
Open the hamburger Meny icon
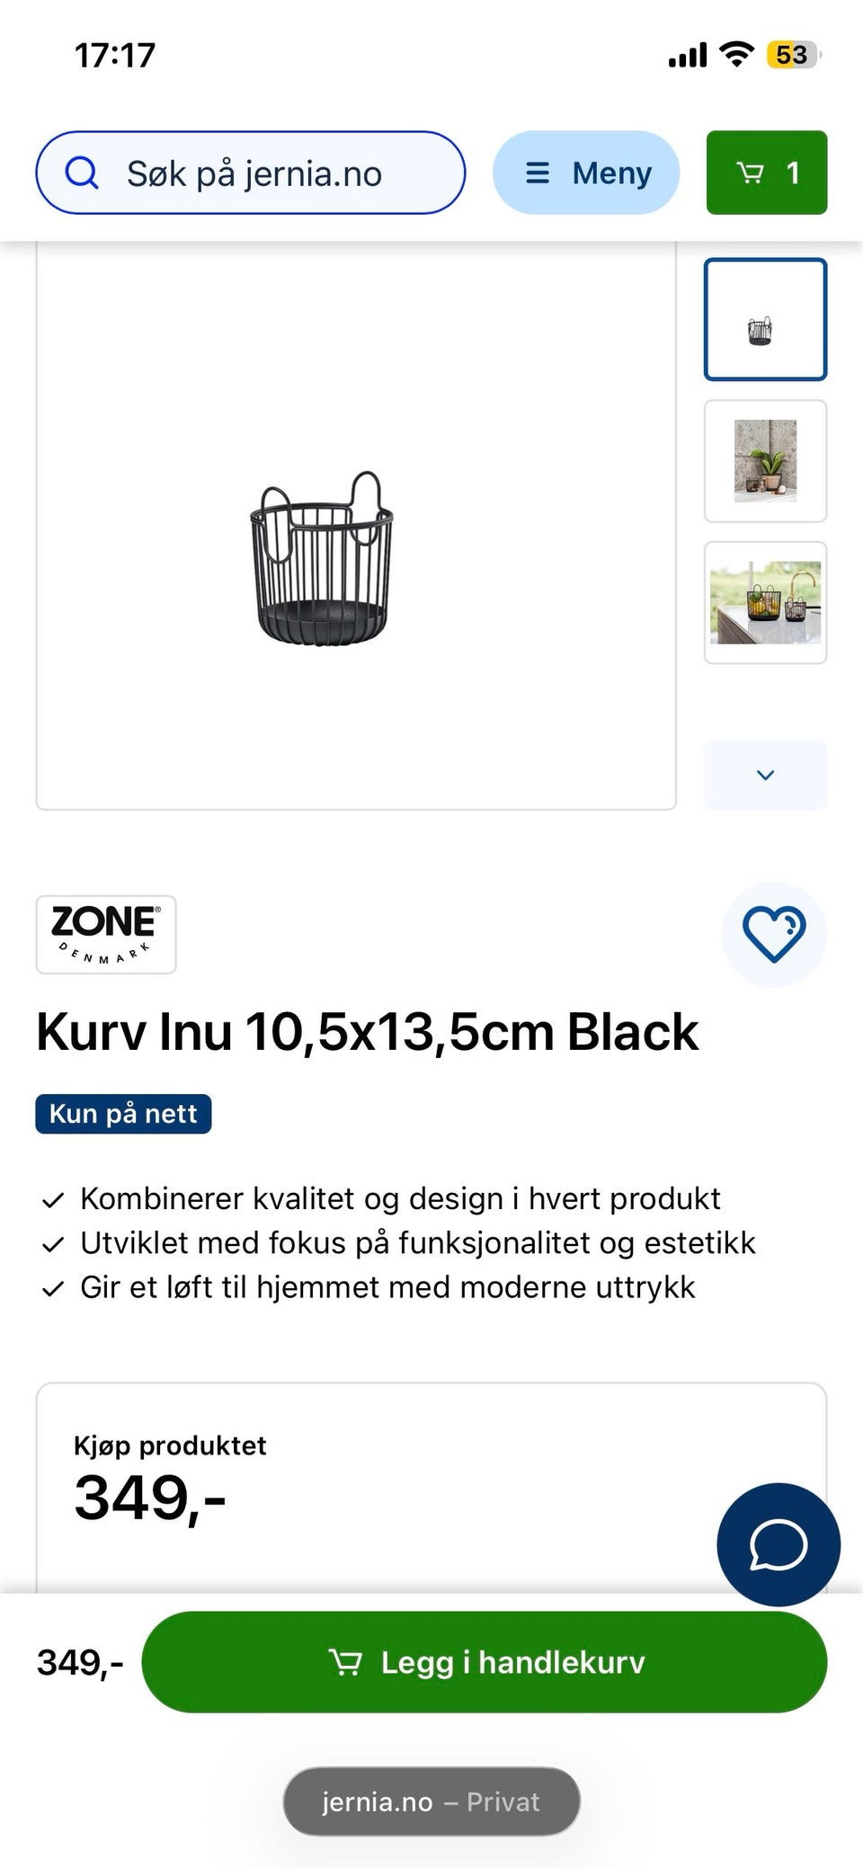tap(538, 173)
